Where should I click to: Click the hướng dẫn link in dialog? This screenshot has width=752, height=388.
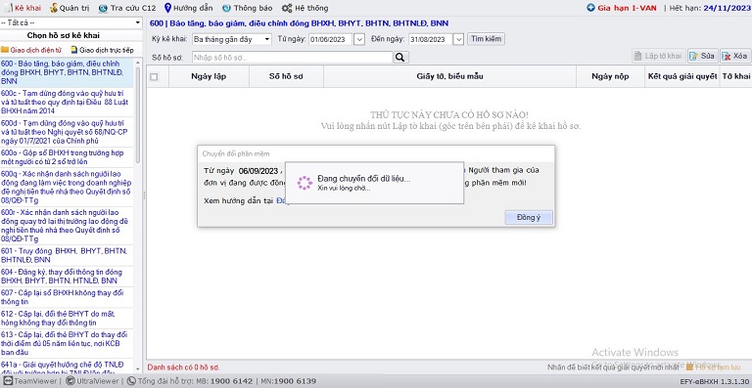pos(281,201)
